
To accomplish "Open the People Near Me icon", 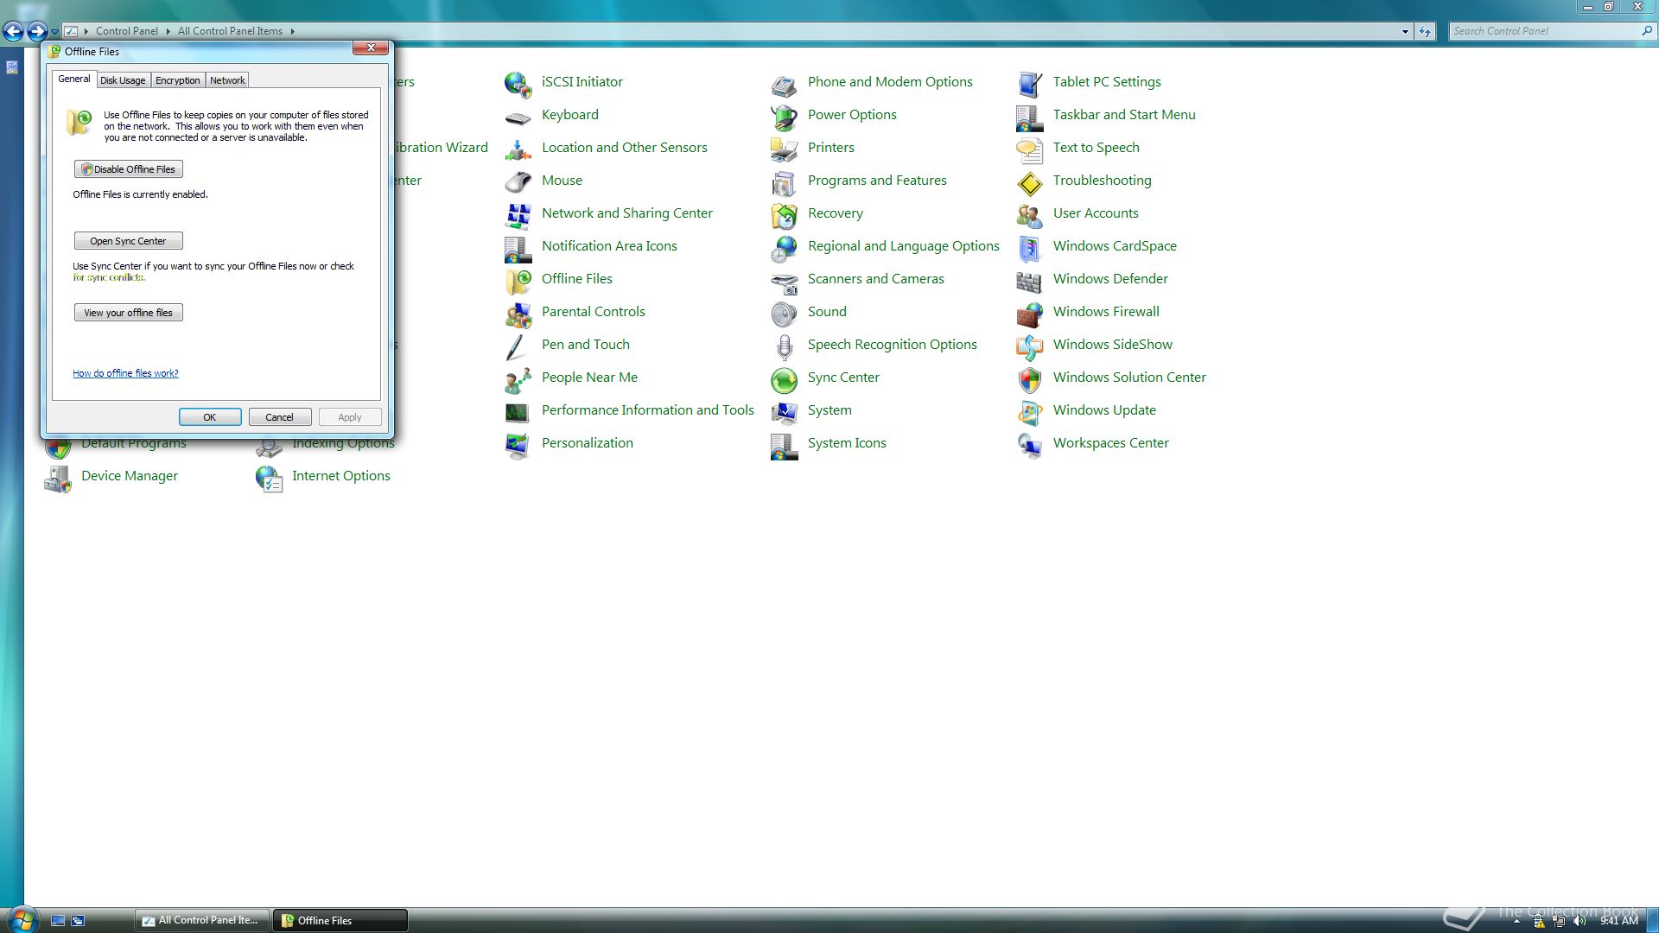I will click(x=518, y=379).
